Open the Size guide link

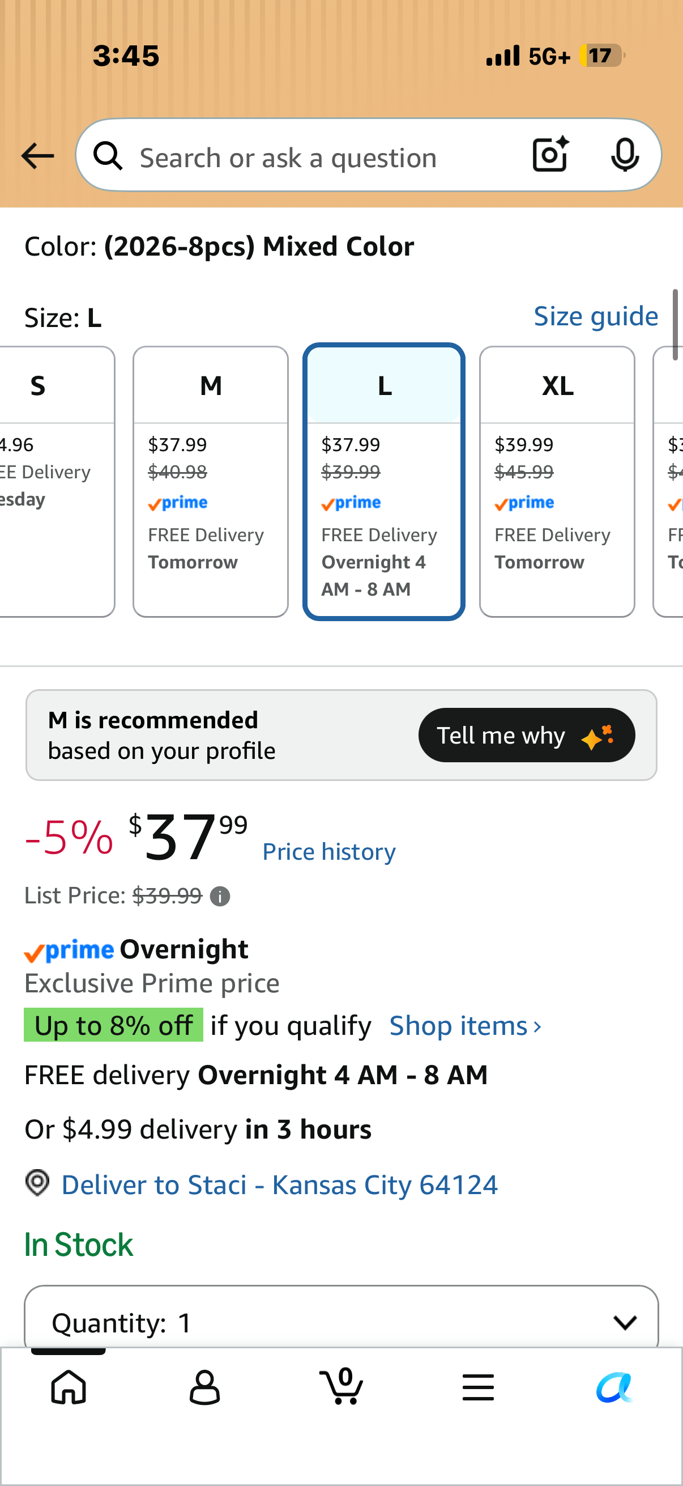tap(596, 316)
